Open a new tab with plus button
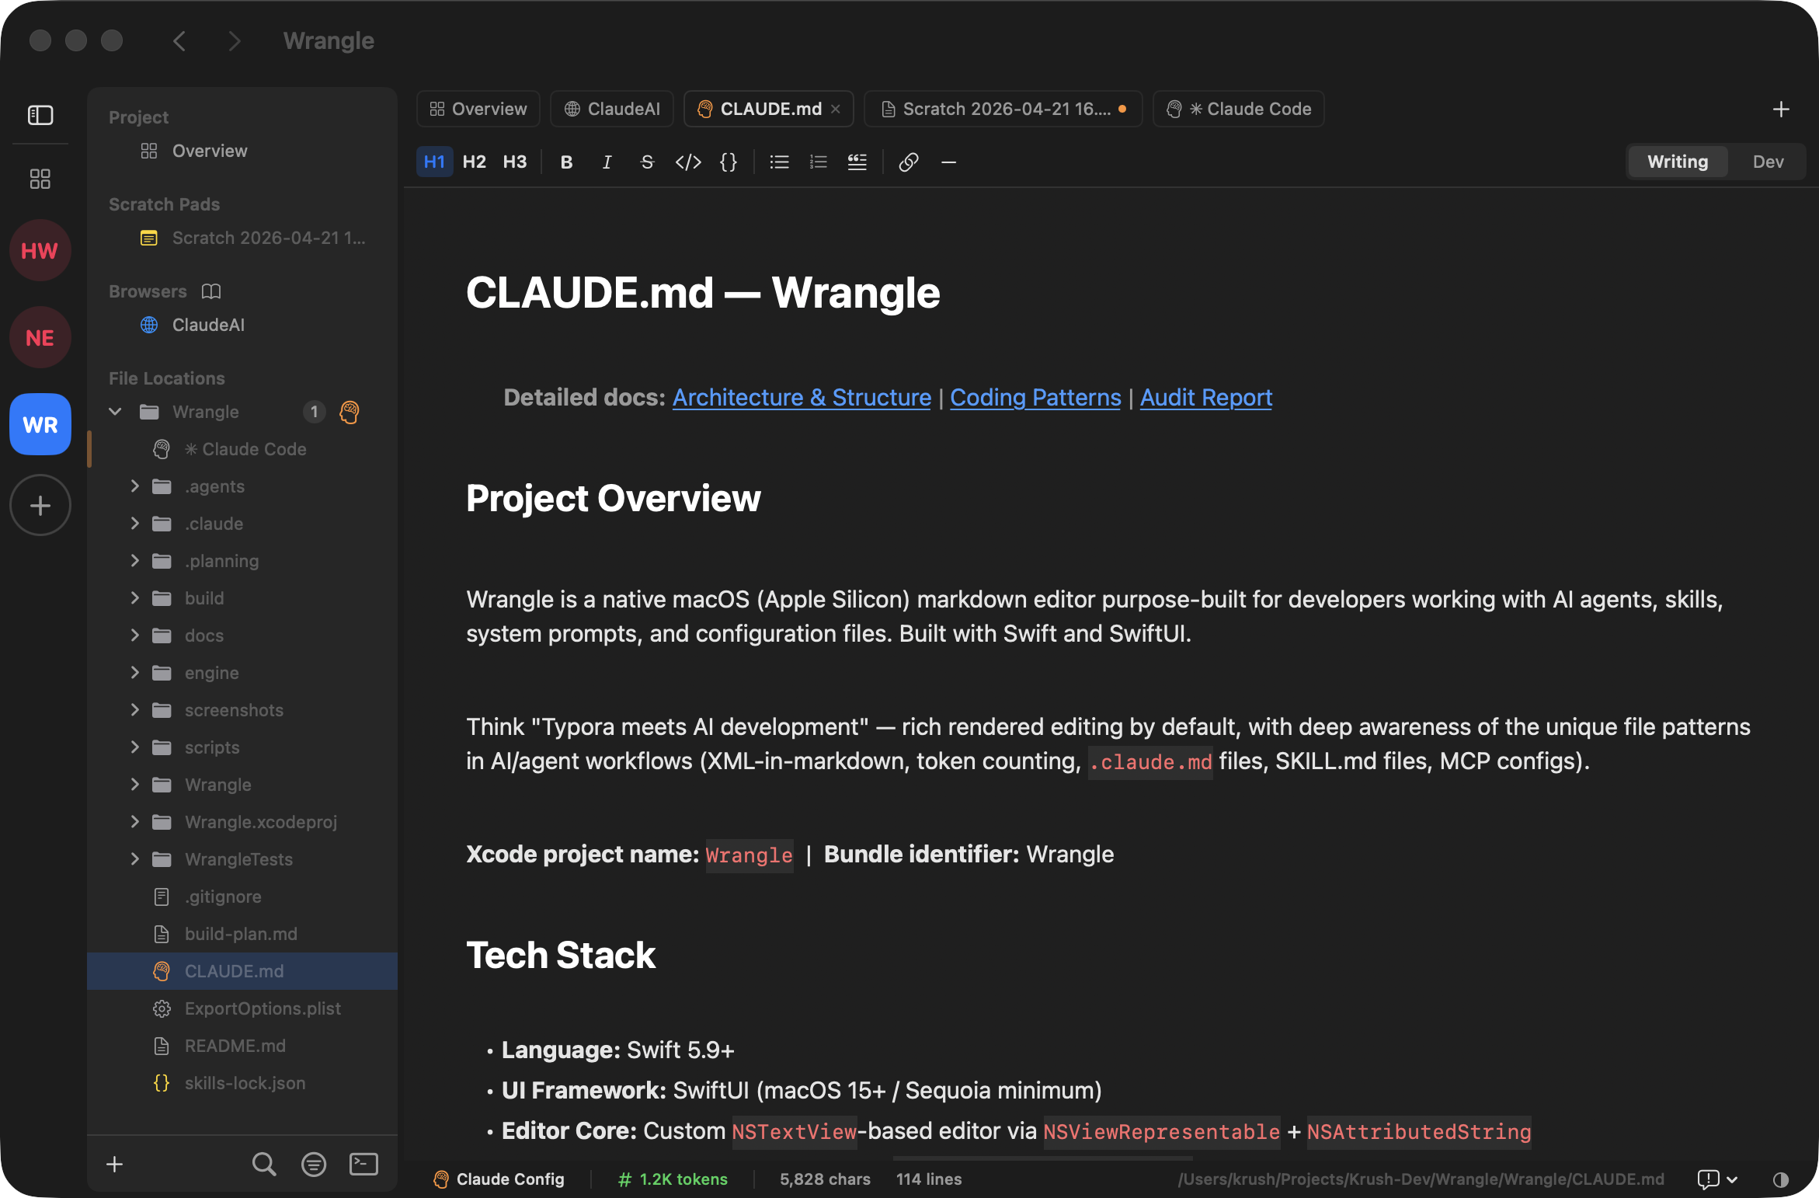This screenshot has width=1819, height=1198. pyautogui.click(x=1781, y=110)
